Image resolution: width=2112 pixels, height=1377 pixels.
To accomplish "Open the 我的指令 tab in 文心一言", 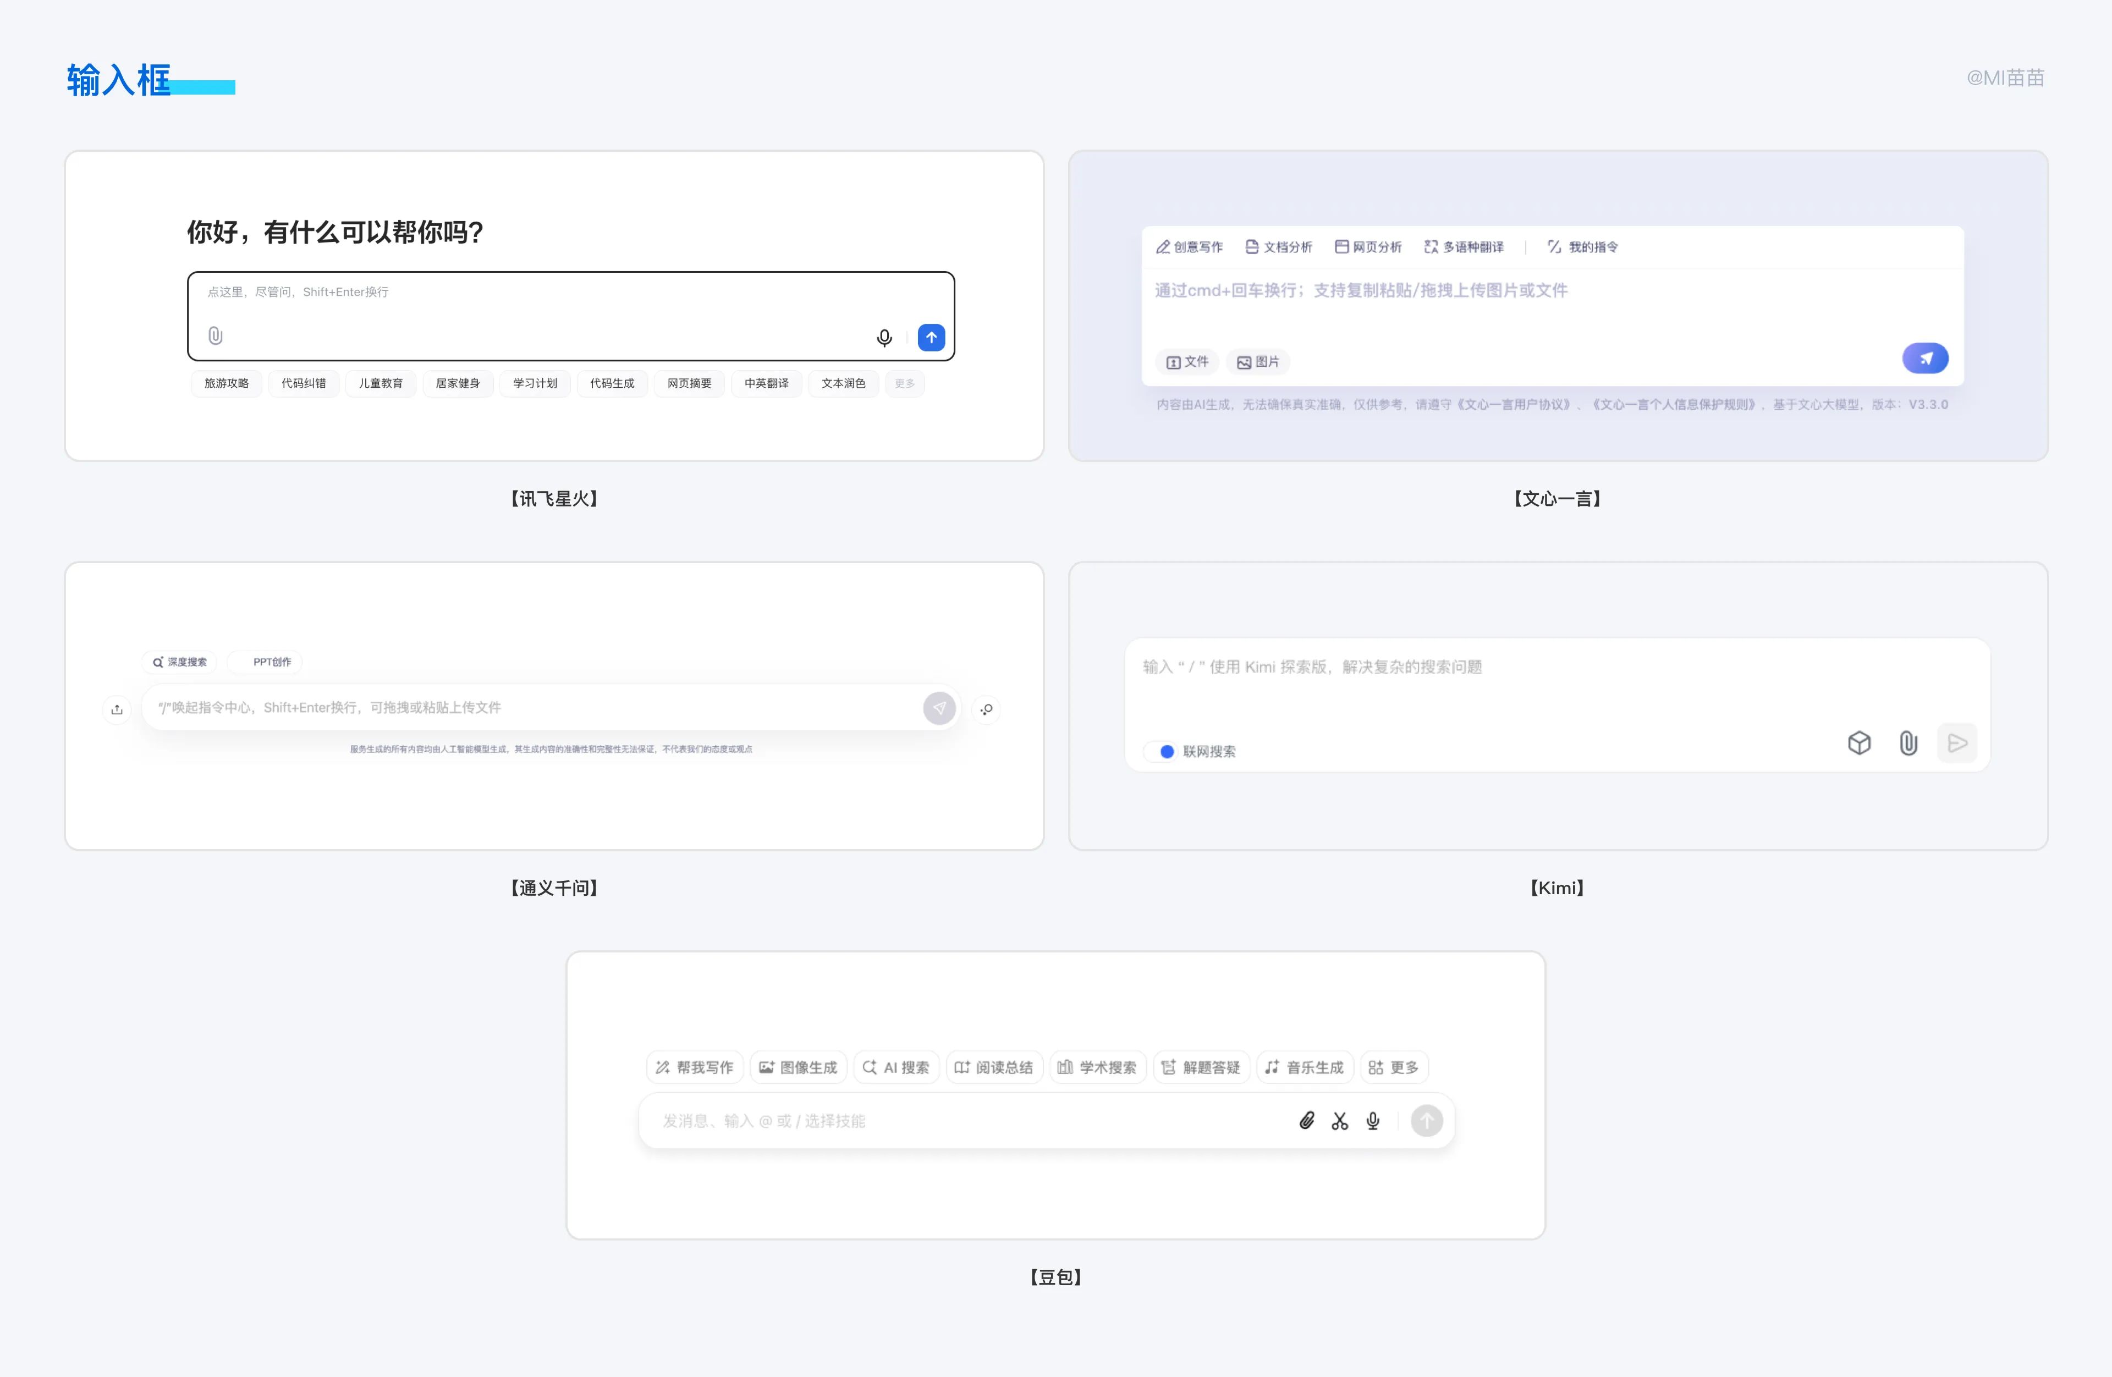I will [1583, 247].
